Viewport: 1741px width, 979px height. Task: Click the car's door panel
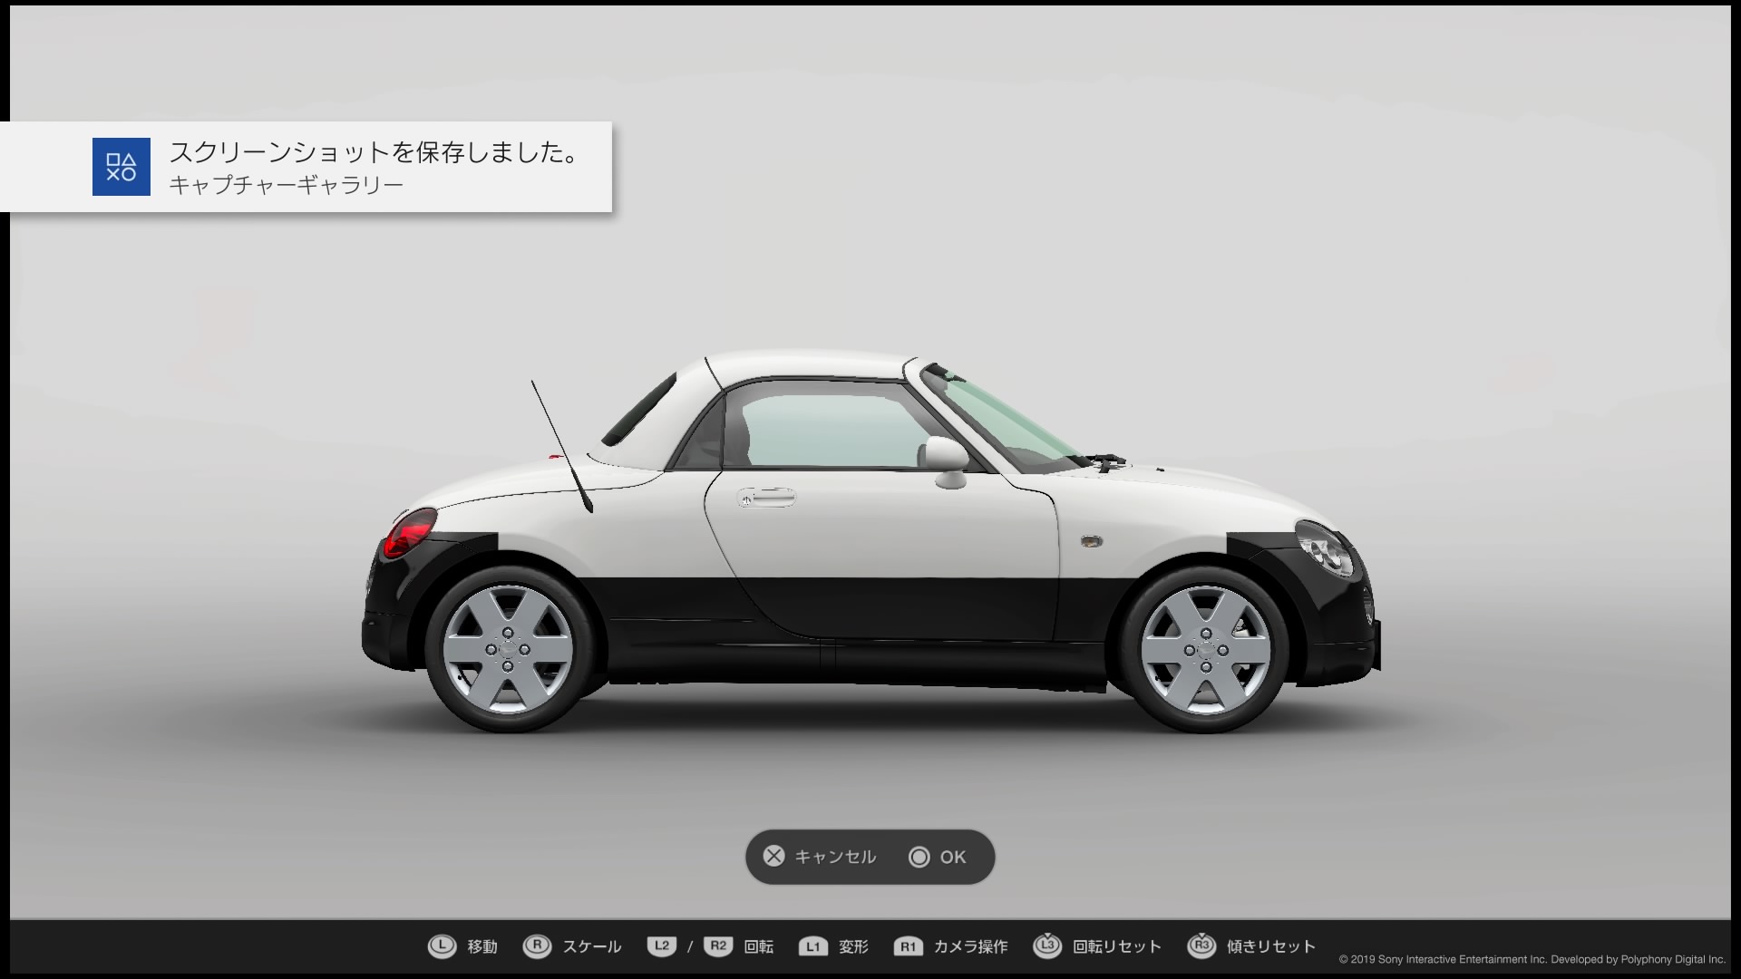click(881, 555)
